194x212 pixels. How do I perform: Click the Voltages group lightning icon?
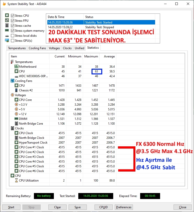click(12, 95)
